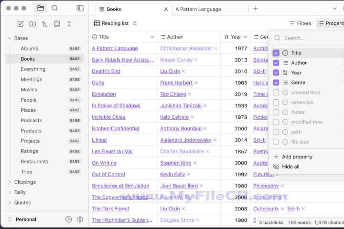Select the Movies base in sidebar
This screenshot has height=229, width=344.
coord(29,90)
